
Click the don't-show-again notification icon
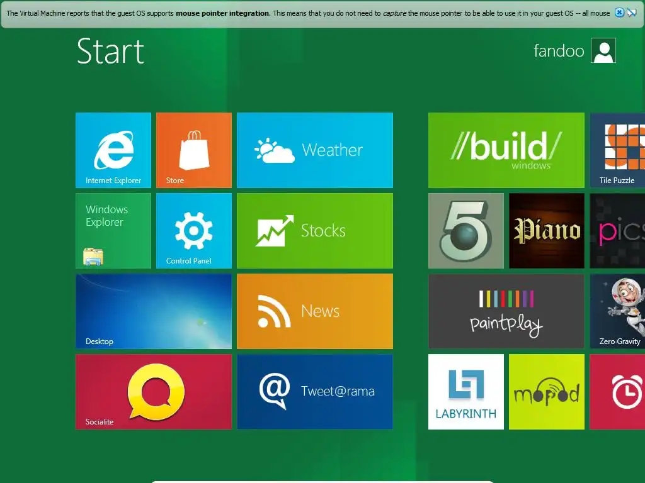click(x=631, y=13)
